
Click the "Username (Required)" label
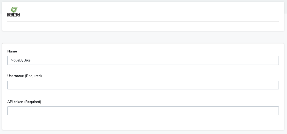point(24,76)
